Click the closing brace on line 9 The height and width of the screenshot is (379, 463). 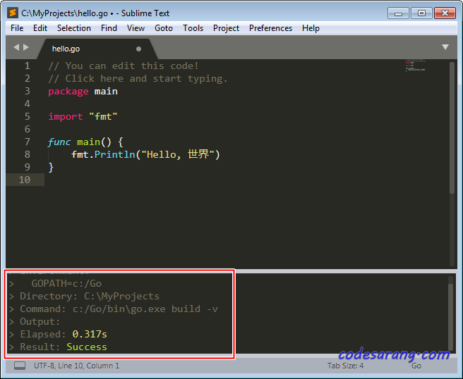click(51, 167)
